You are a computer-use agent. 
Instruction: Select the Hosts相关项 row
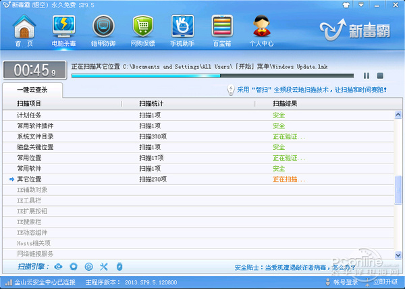click(x=198, y=243)
